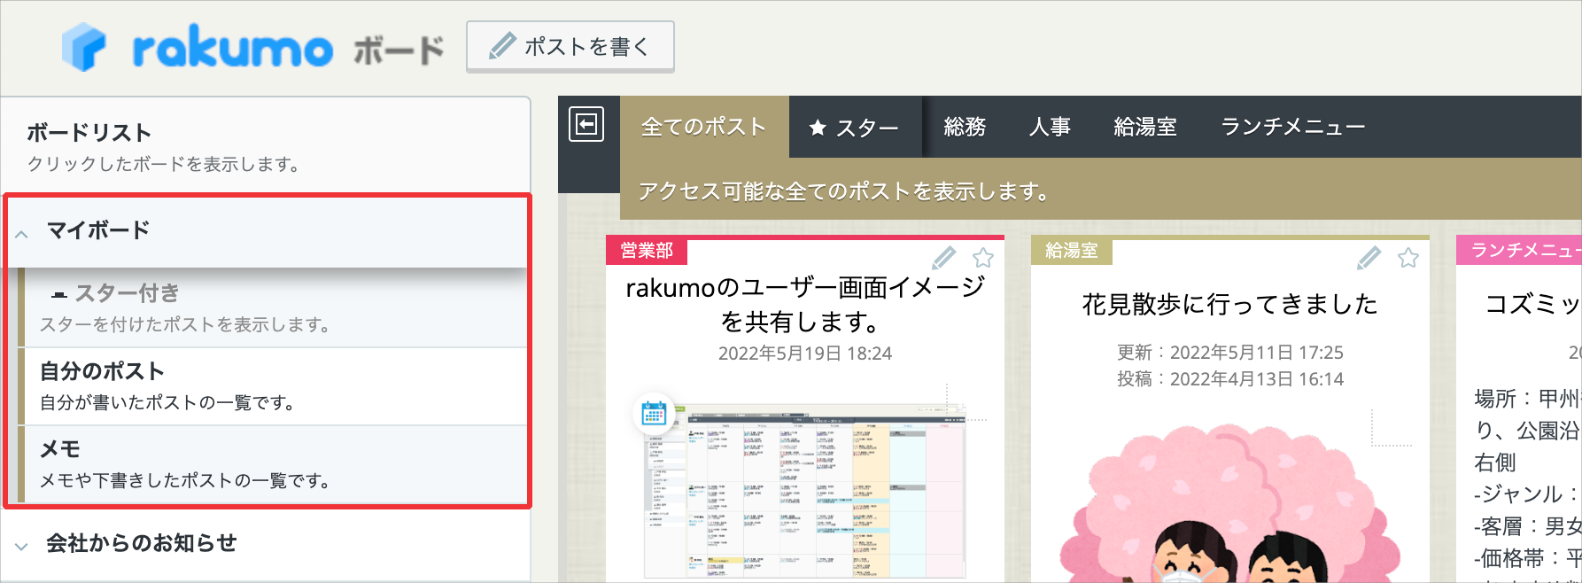Screen dimensions: 1582x583
Task: Star the rakumoのユーザー画面イメージ post
Action: click(982, 258)
